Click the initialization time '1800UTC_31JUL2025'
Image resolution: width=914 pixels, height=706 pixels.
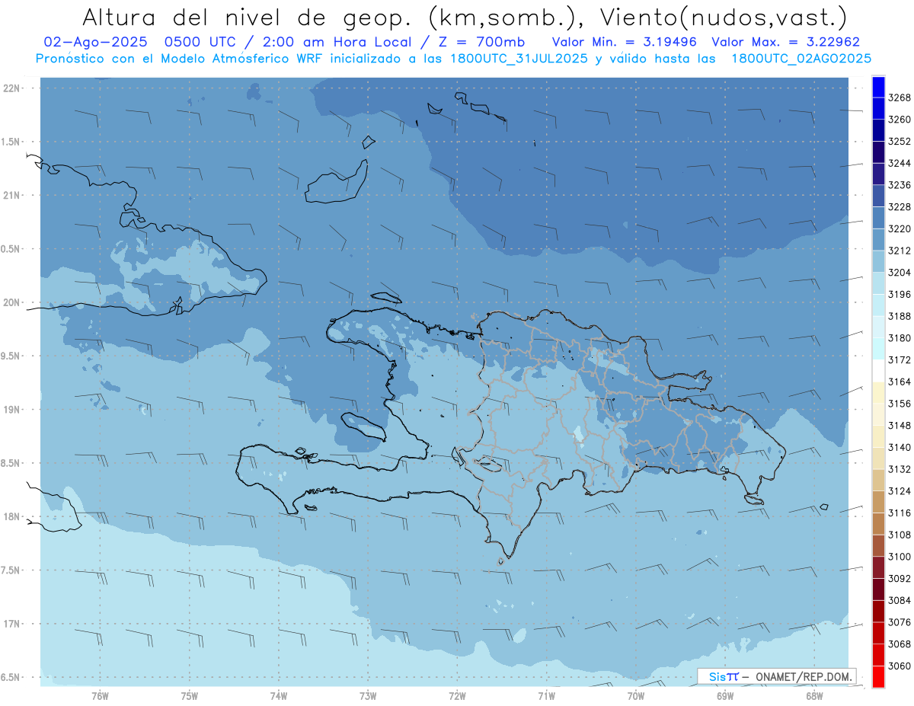pos(518,59)
